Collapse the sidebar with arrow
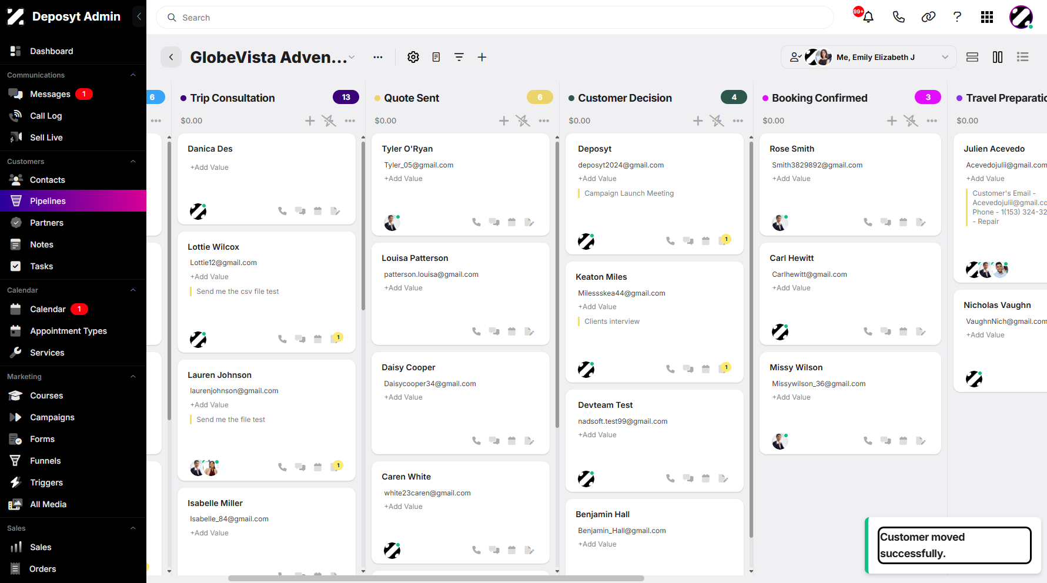Viewport: 1047px width, 583px height. pyautogui.click(x=139, y=16)
